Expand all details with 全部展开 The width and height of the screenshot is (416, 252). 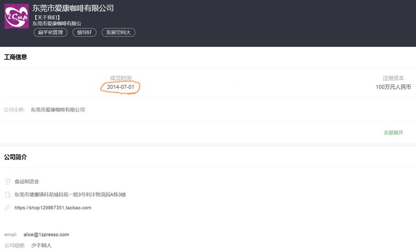pyautogui.click(x=393, y=132)
